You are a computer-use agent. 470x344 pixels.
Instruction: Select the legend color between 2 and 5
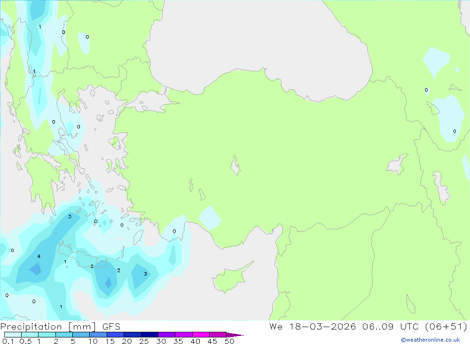(x=64, y=335)
